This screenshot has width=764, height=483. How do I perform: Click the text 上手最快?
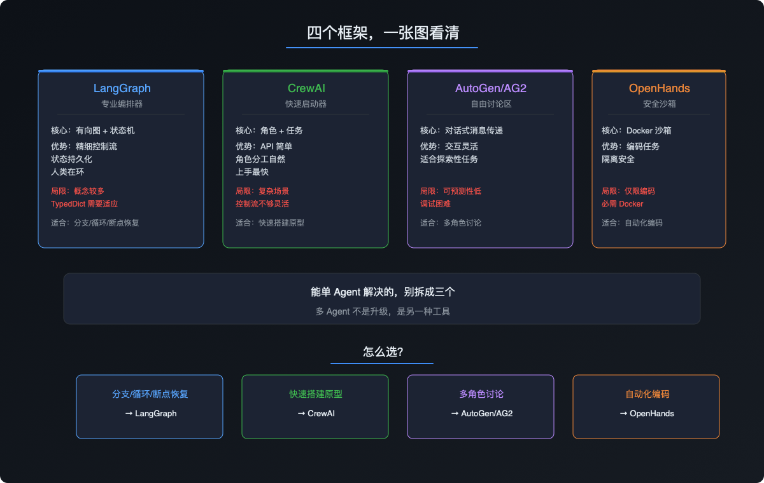pos(252,172)
